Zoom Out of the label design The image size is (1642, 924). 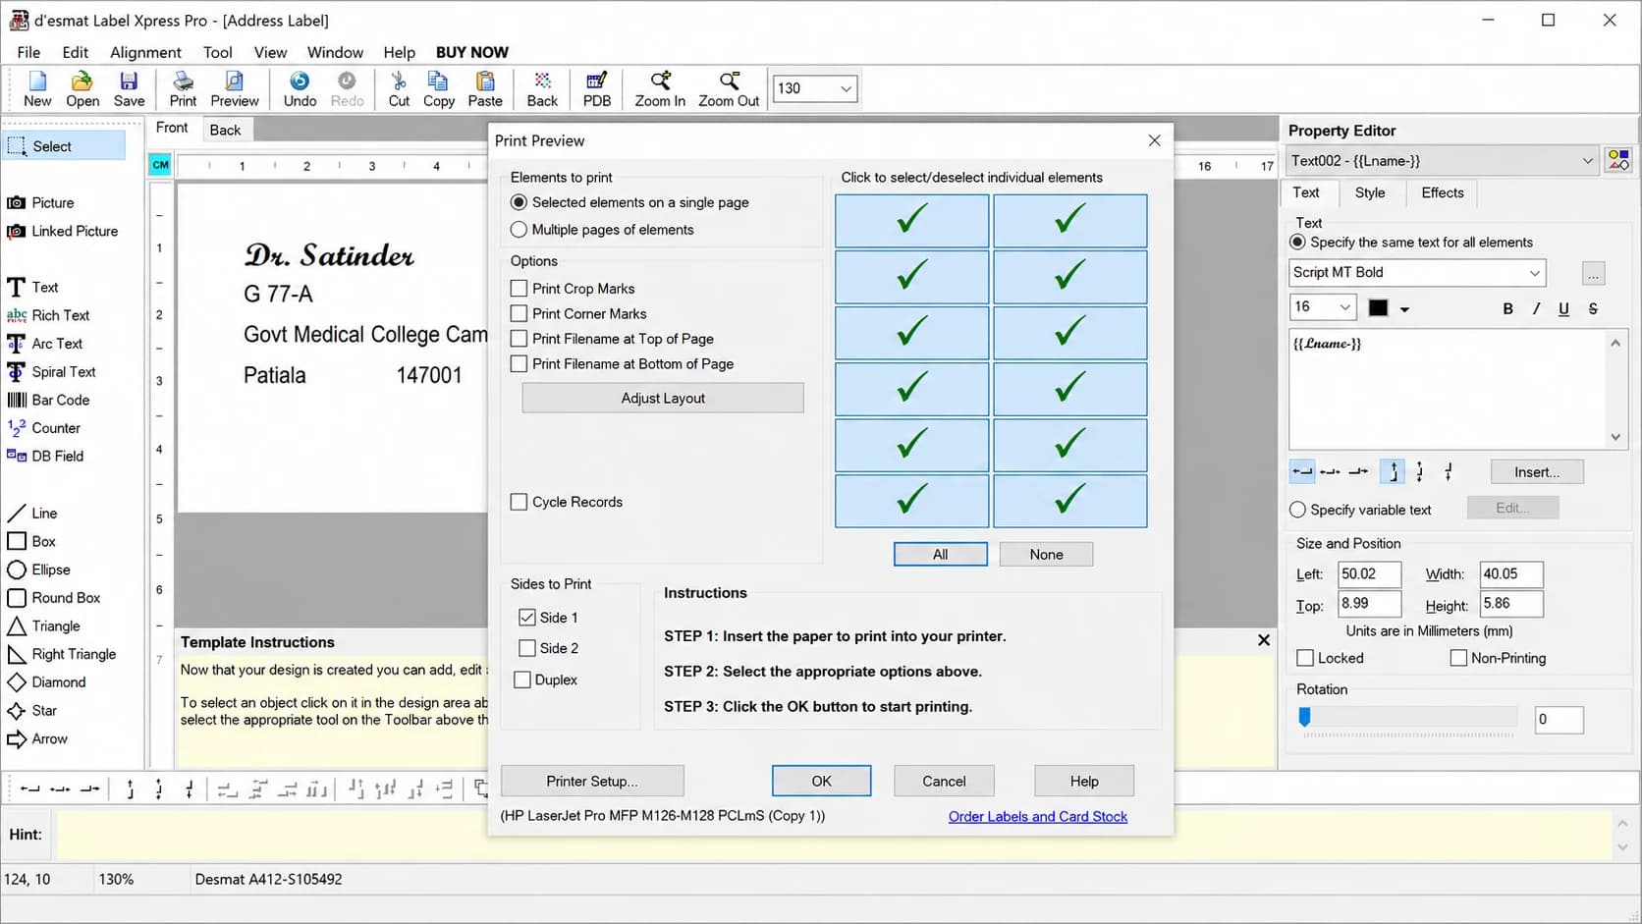pyautogui.click(x=729, y=88)
